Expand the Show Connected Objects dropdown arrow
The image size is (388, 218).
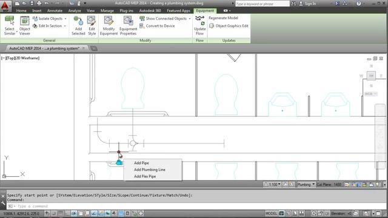[190, 19]
